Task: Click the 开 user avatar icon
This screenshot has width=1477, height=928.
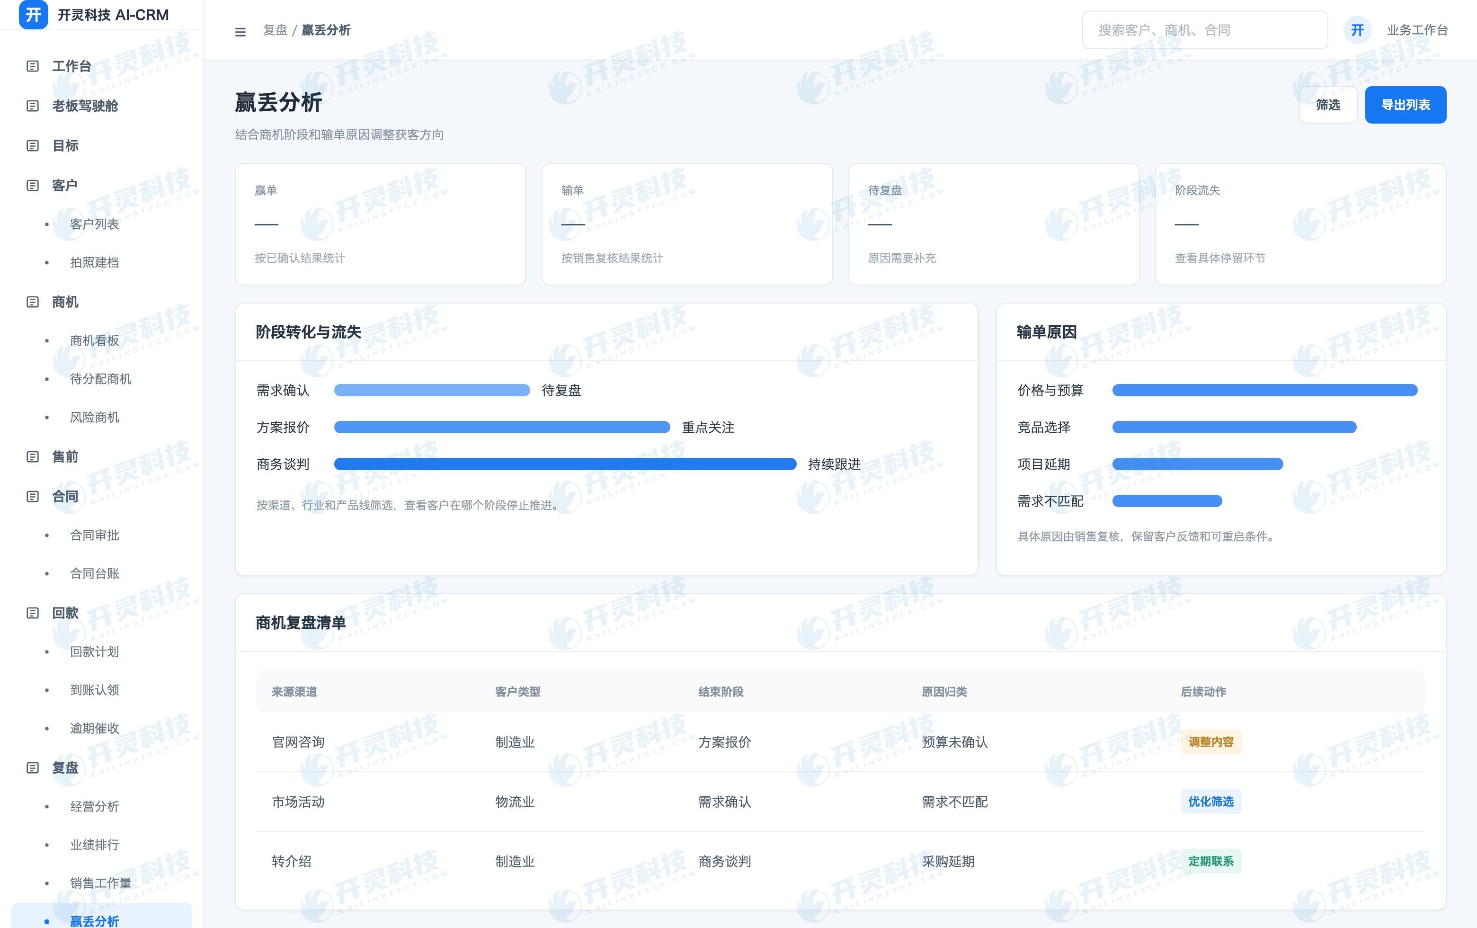Action: [1357, 30]
